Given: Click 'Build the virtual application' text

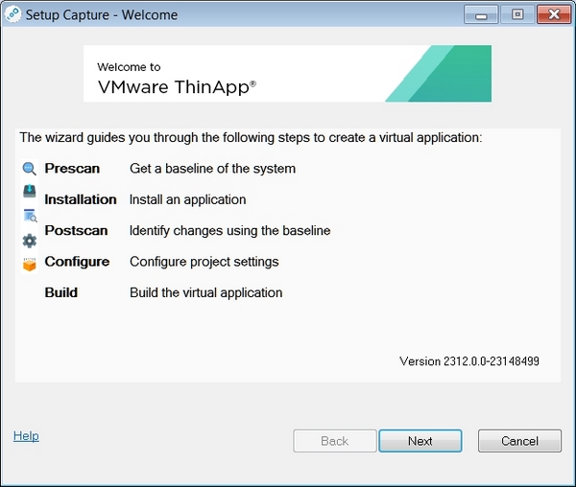Looking at the screenshot, I should click(x=206, y=292).
